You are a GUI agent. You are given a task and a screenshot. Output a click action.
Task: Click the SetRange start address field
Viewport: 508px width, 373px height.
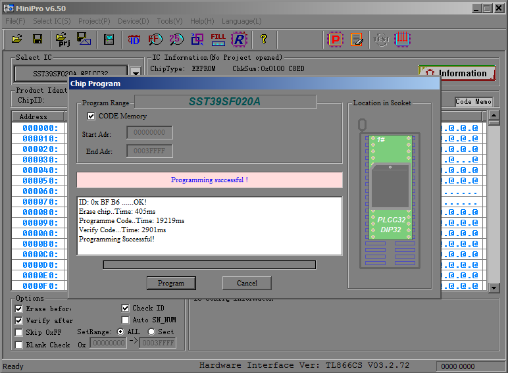pyautogui.click(x=109, y=343)
